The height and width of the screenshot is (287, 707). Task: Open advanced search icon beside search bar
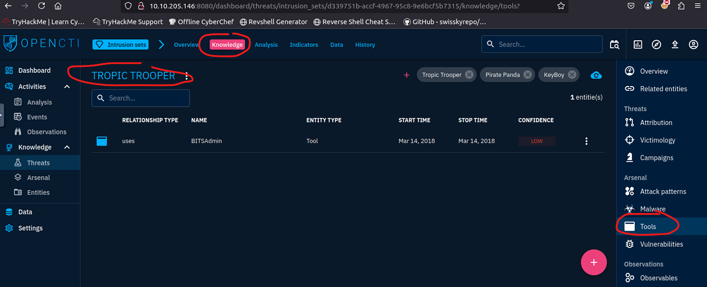[615, 45]
